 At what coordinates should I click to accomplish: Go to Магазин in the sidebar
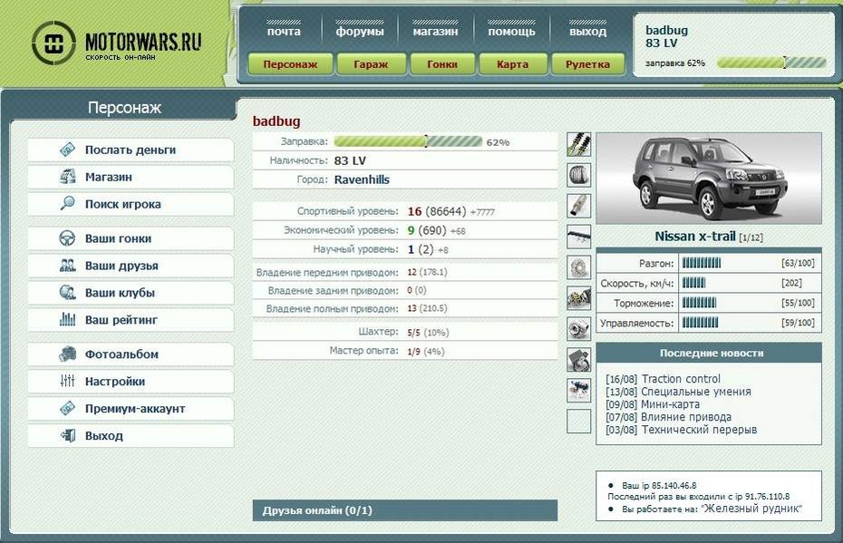131,177
